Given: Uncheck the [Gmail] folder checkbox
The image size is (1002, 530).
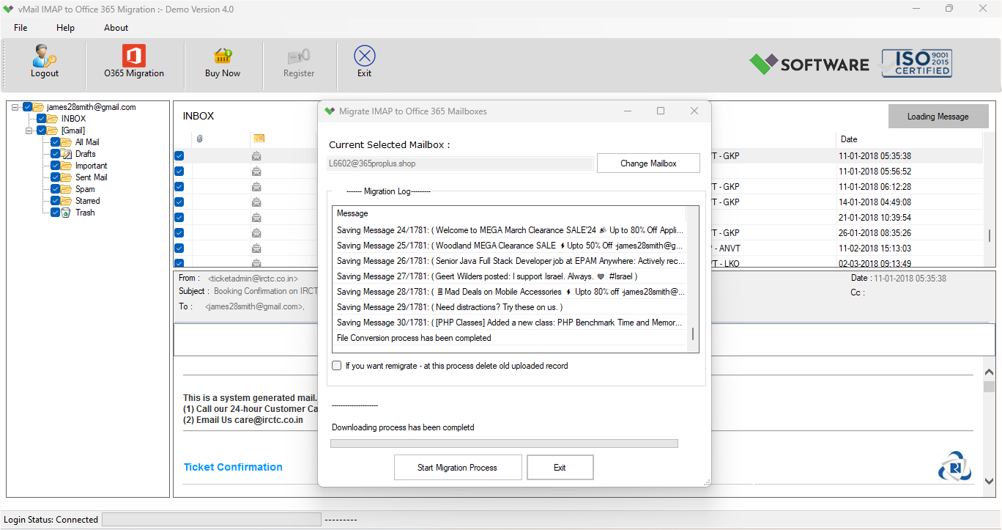Looking at the screenshot, I should click(42, 130).
